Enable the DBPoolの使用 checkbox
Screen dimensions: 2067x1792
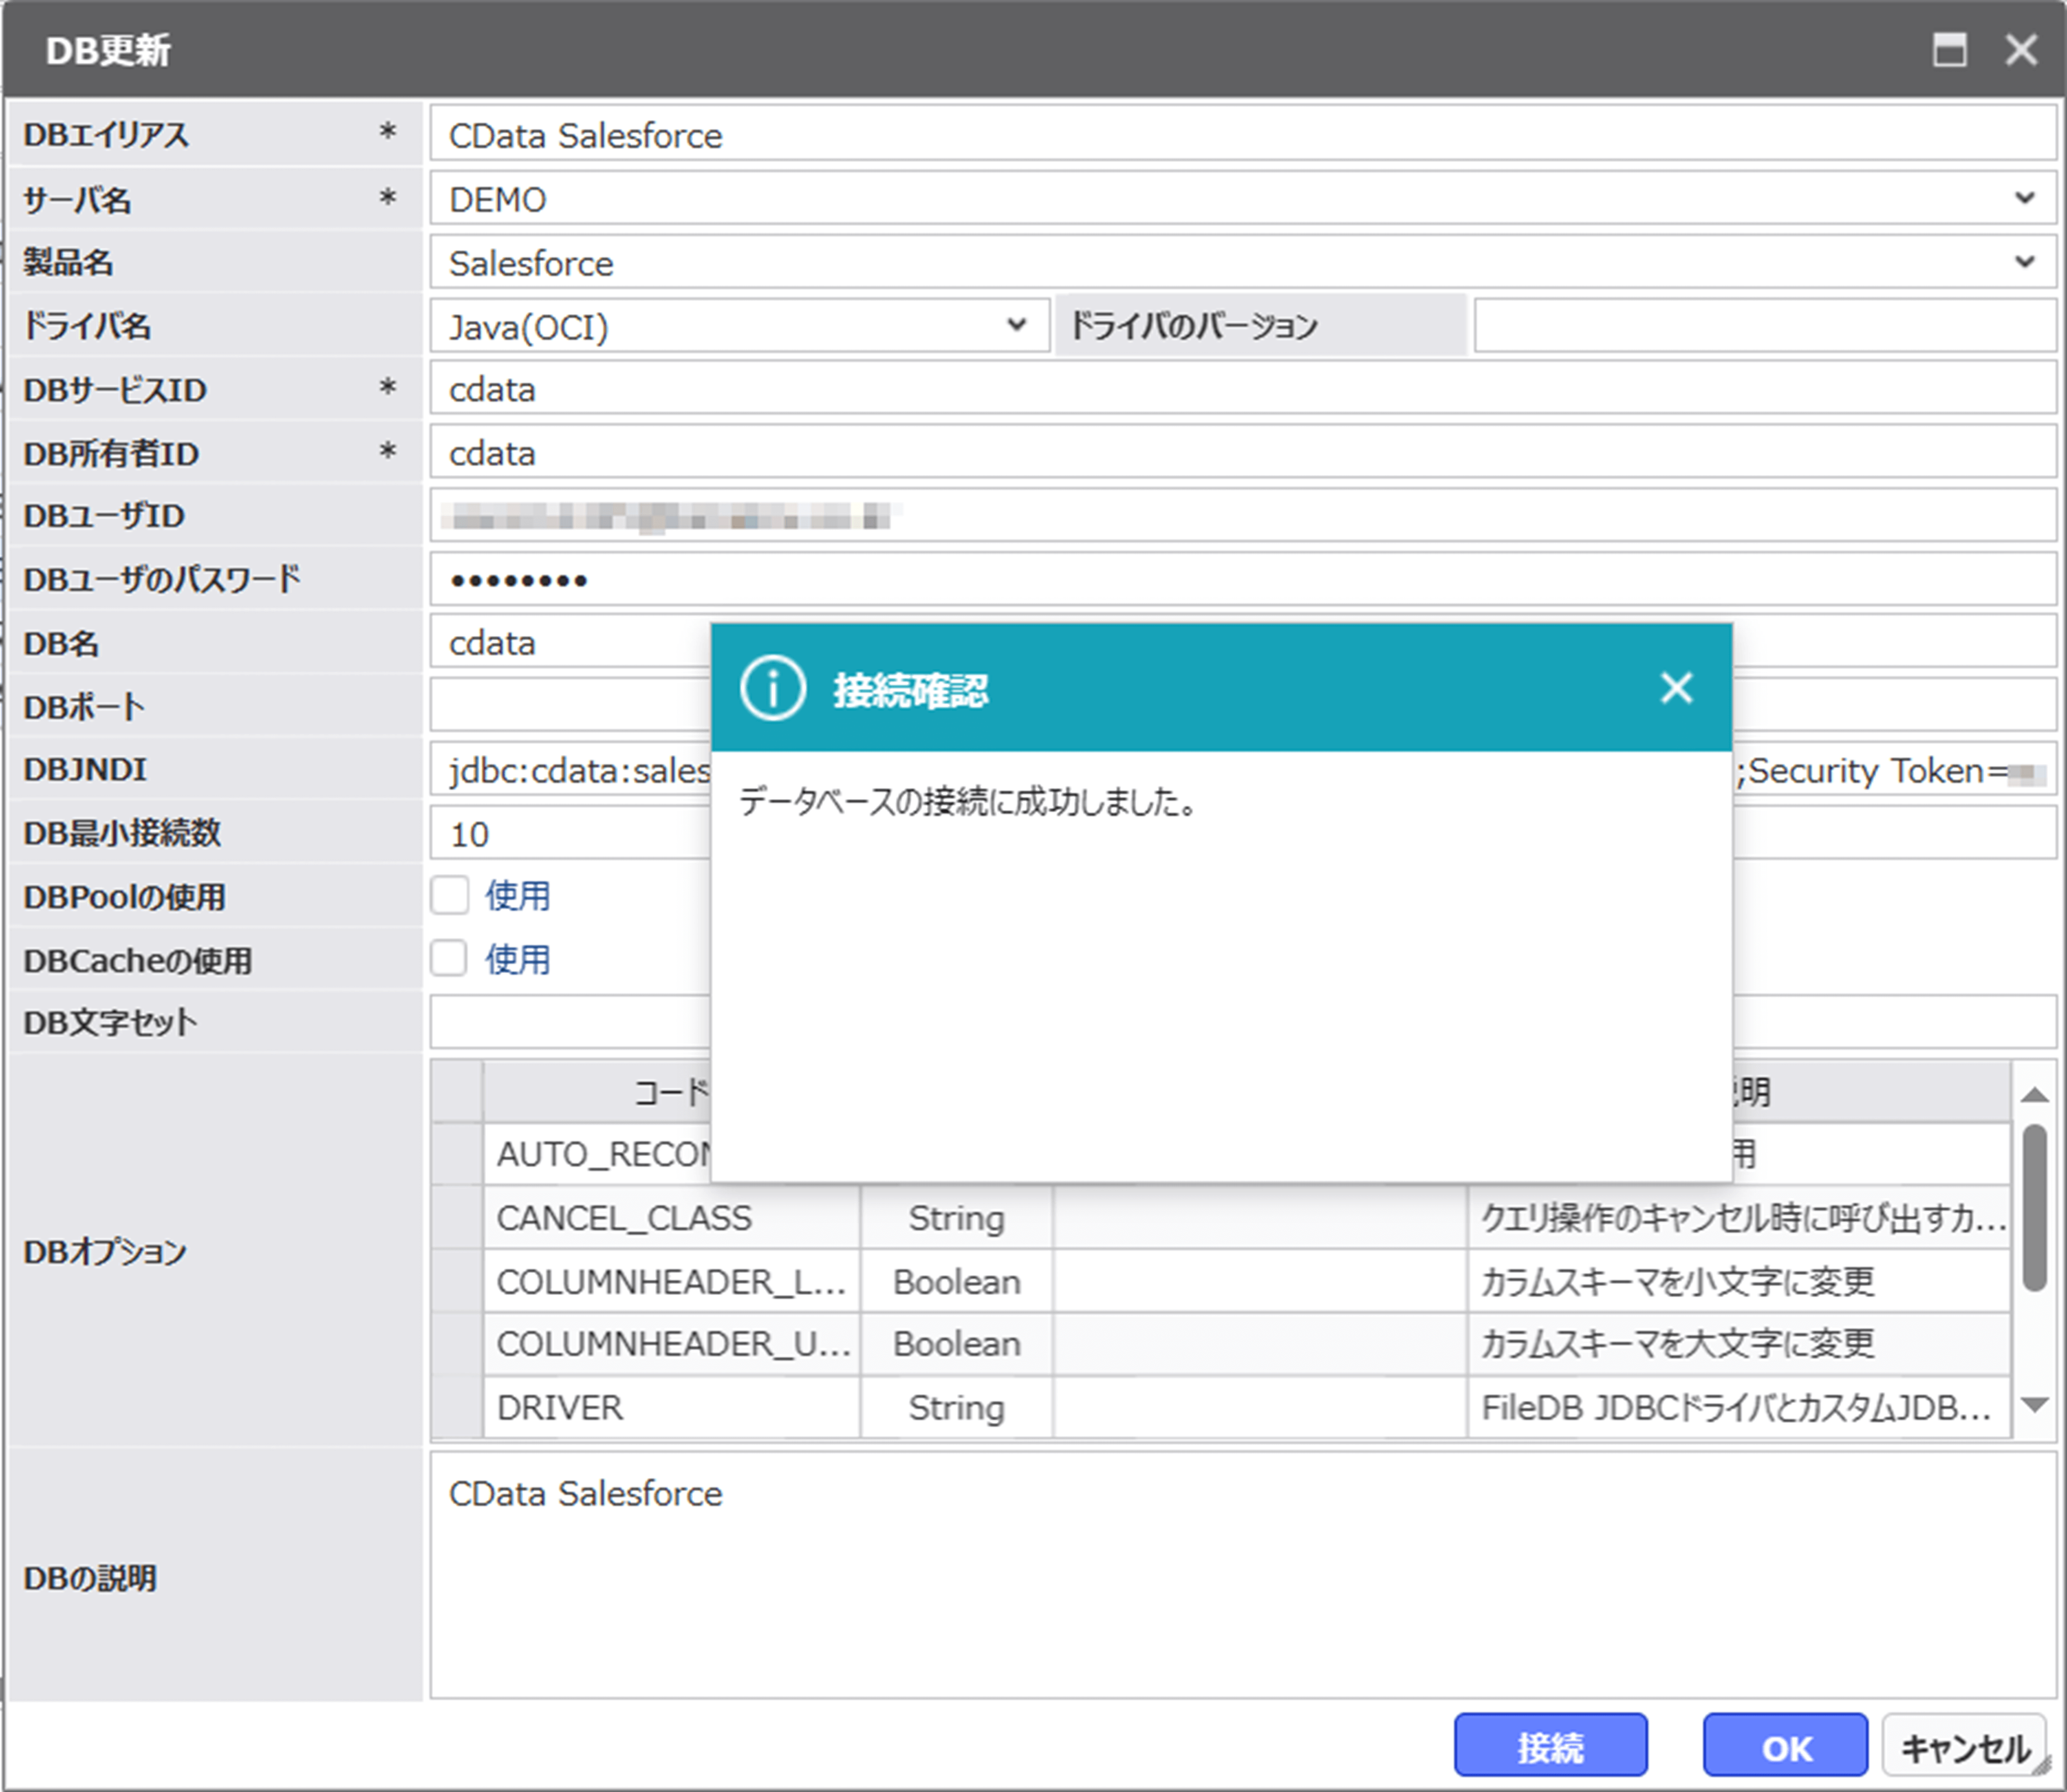(450, 895)
